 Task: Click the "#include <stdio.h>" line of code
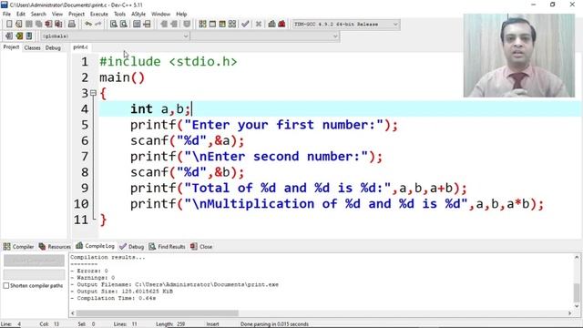click(169, 61)
